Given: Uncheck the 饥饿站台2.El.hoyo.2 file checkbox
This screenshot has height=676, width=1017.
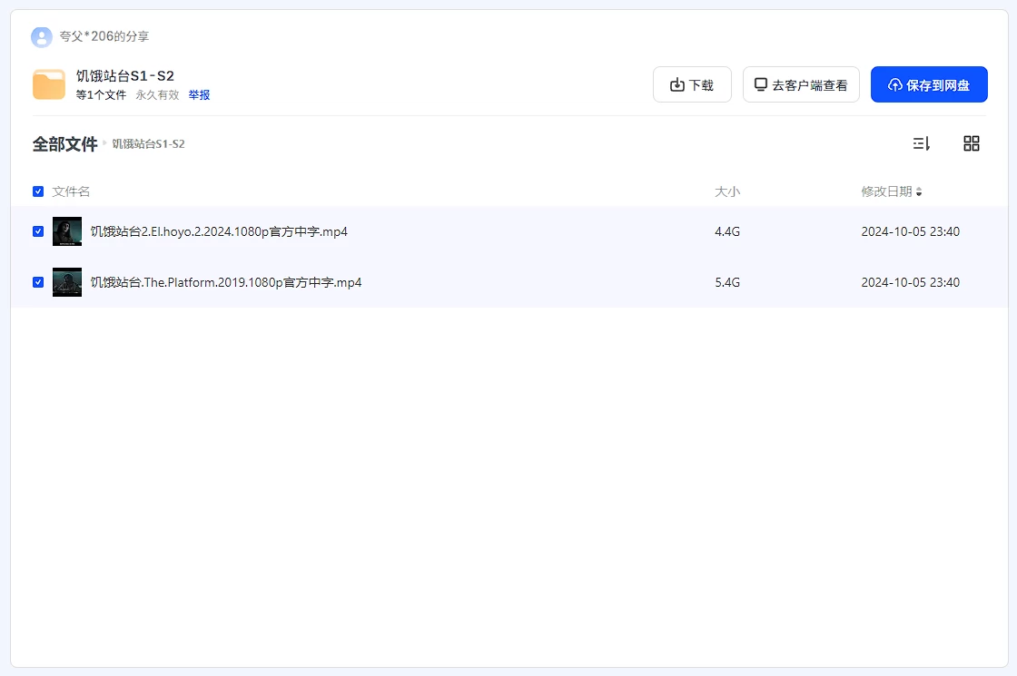Looking at the screenshot, I should (38, 231).
